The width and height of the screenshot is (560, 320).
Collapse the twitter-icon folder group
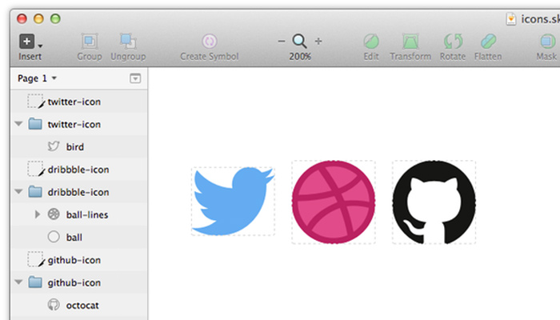(19, 125)
